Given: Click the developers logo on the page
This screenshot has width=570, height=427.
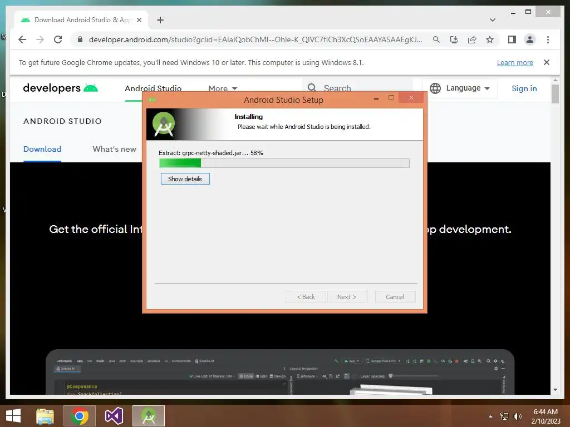Looking at the screenshot, I should point(60,88).
